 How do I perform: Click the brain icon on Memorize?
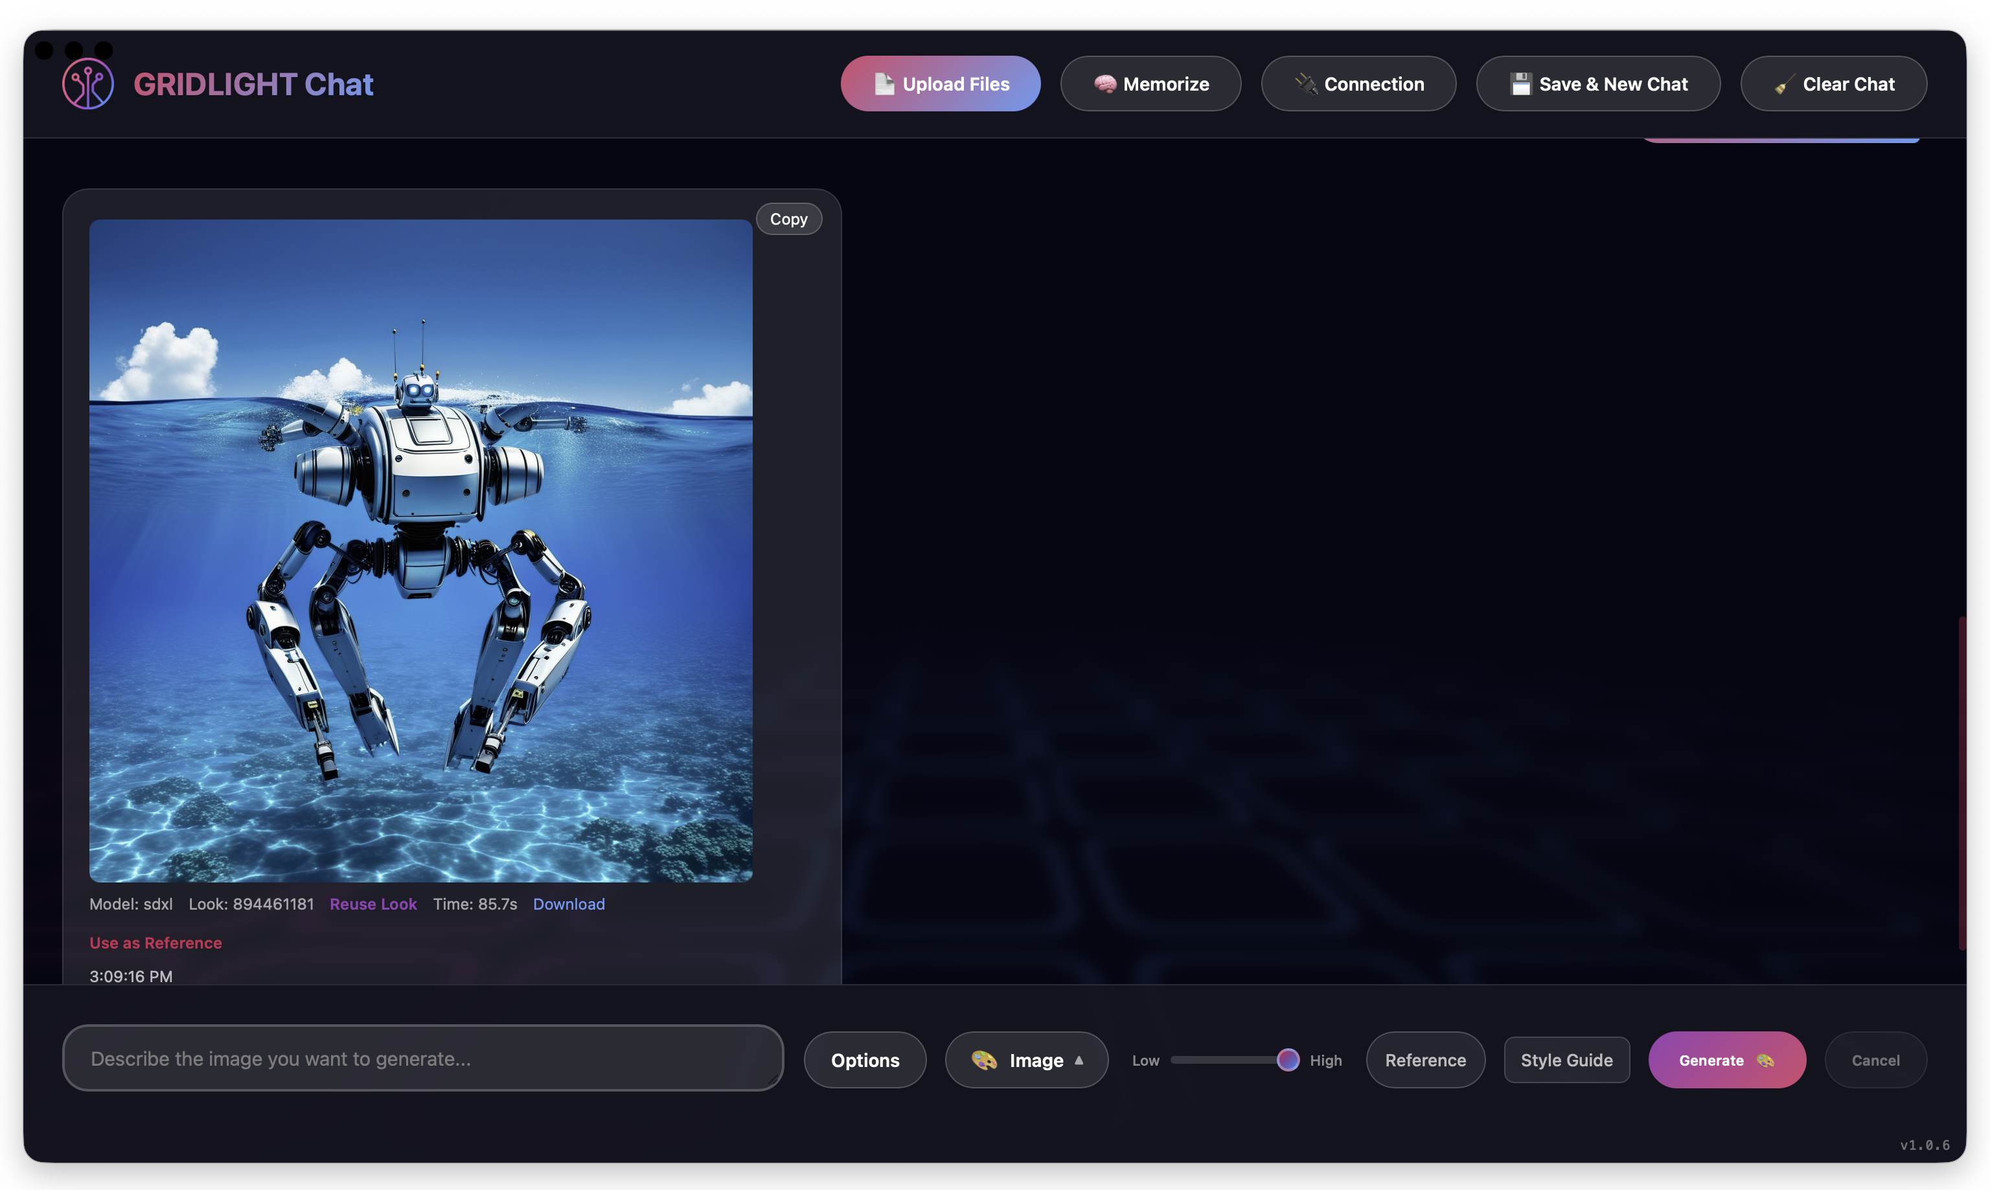[1104, 84]
